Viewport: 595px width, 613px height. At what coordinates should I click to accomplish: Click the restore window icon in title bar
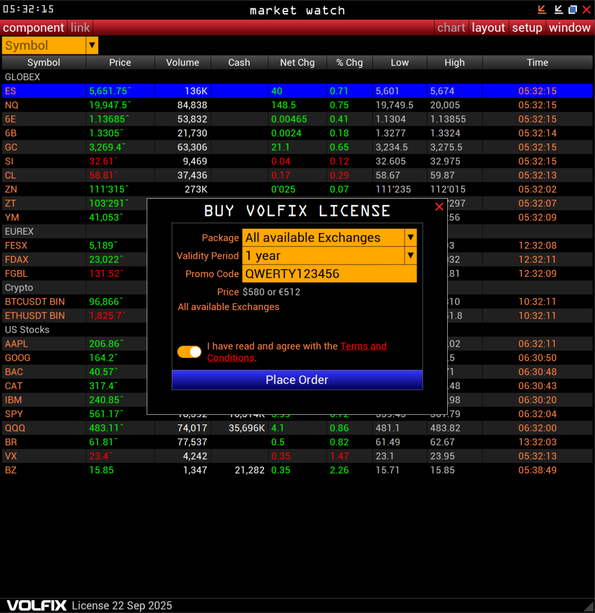tap(573, 10)
